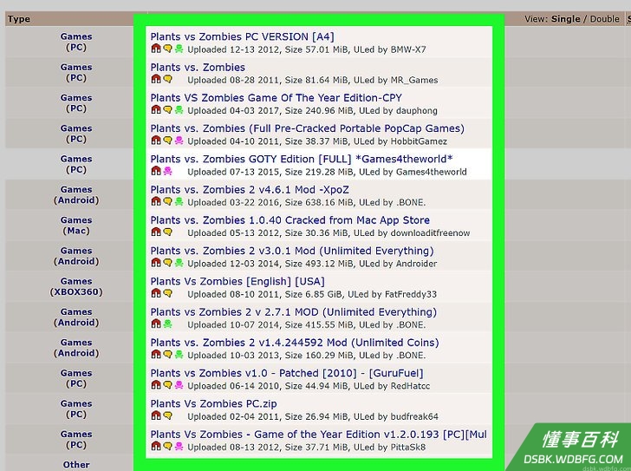Open Plants Vs Zombies PC.zip torrent
Image resolution: width=631 pixels, height=471 pixels.
click(214, 403)
